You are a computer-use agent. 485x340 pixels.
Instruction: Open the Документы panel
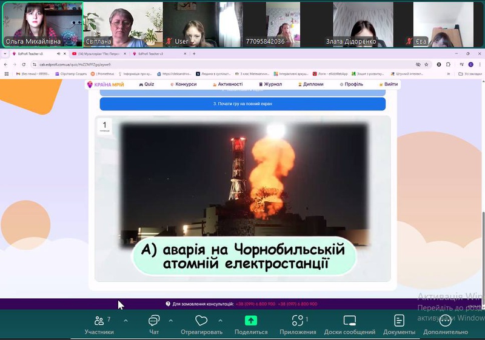[399, 325]
